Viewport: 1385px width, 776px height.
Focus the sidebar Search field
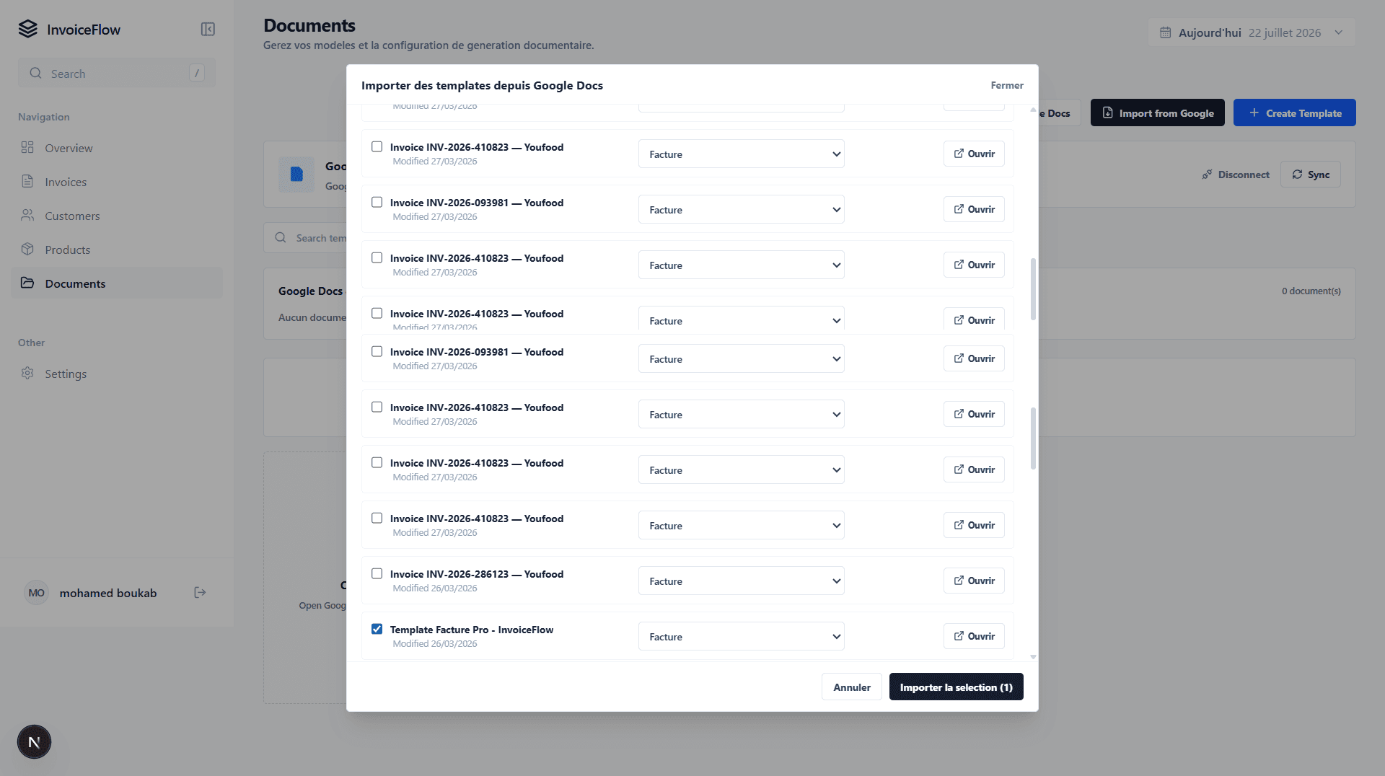117,73
